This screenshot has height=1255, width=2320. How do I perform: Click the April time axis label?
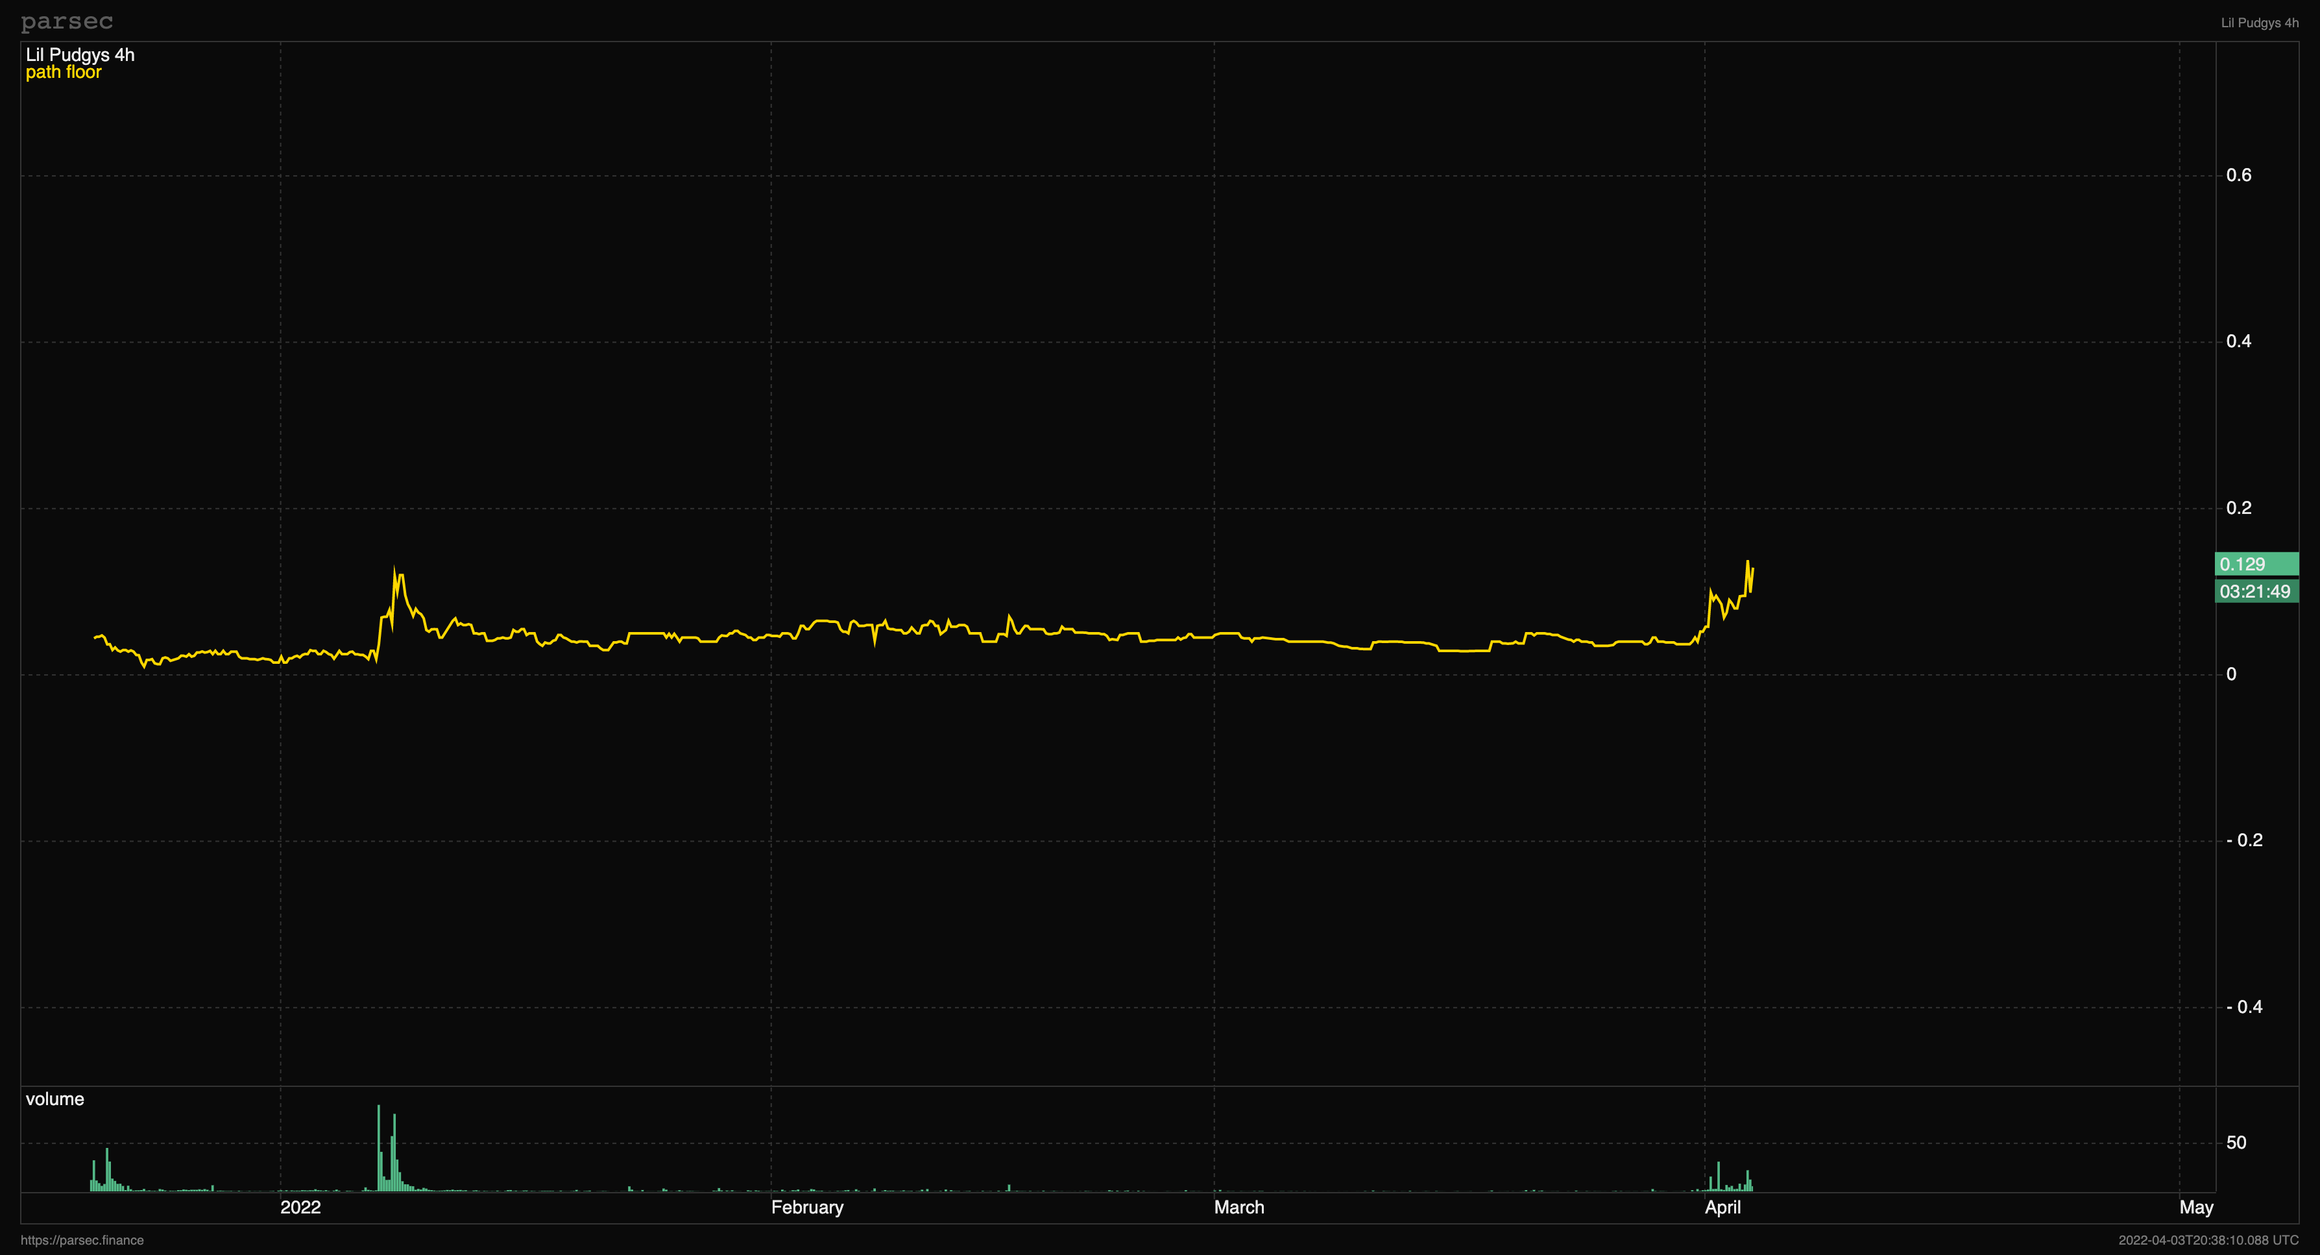tap(1722, 1207)
